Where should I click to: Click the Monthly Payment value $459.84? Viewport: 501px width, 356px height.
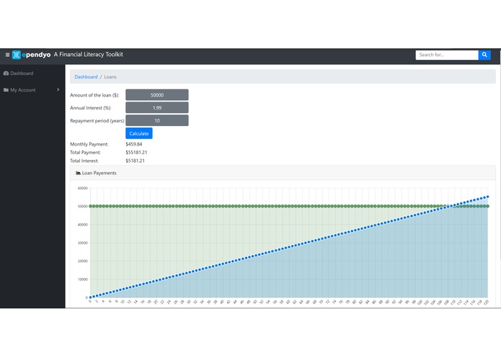[134, 144]
